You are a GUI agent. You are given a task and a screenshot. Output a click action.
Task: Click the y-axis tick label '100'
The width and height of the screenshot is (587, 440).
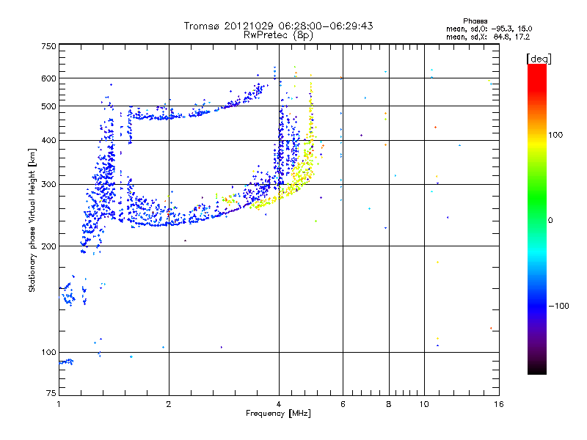click(x=49, y=353)
